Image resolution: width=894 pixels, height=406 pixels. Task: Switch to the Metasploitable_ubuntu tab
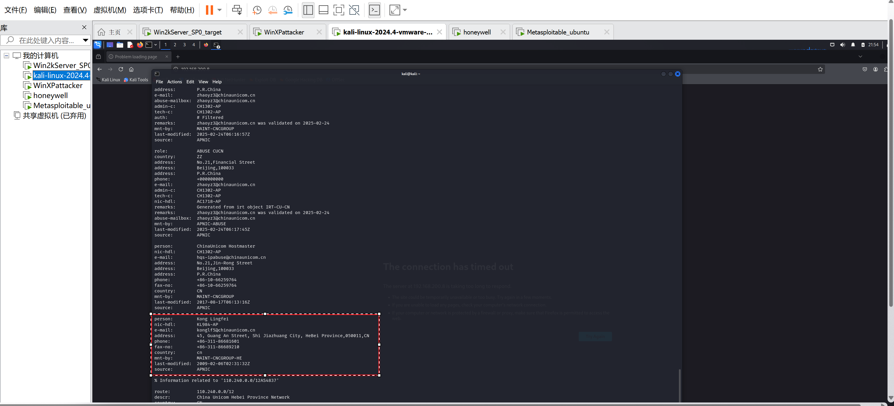(557, 32)
